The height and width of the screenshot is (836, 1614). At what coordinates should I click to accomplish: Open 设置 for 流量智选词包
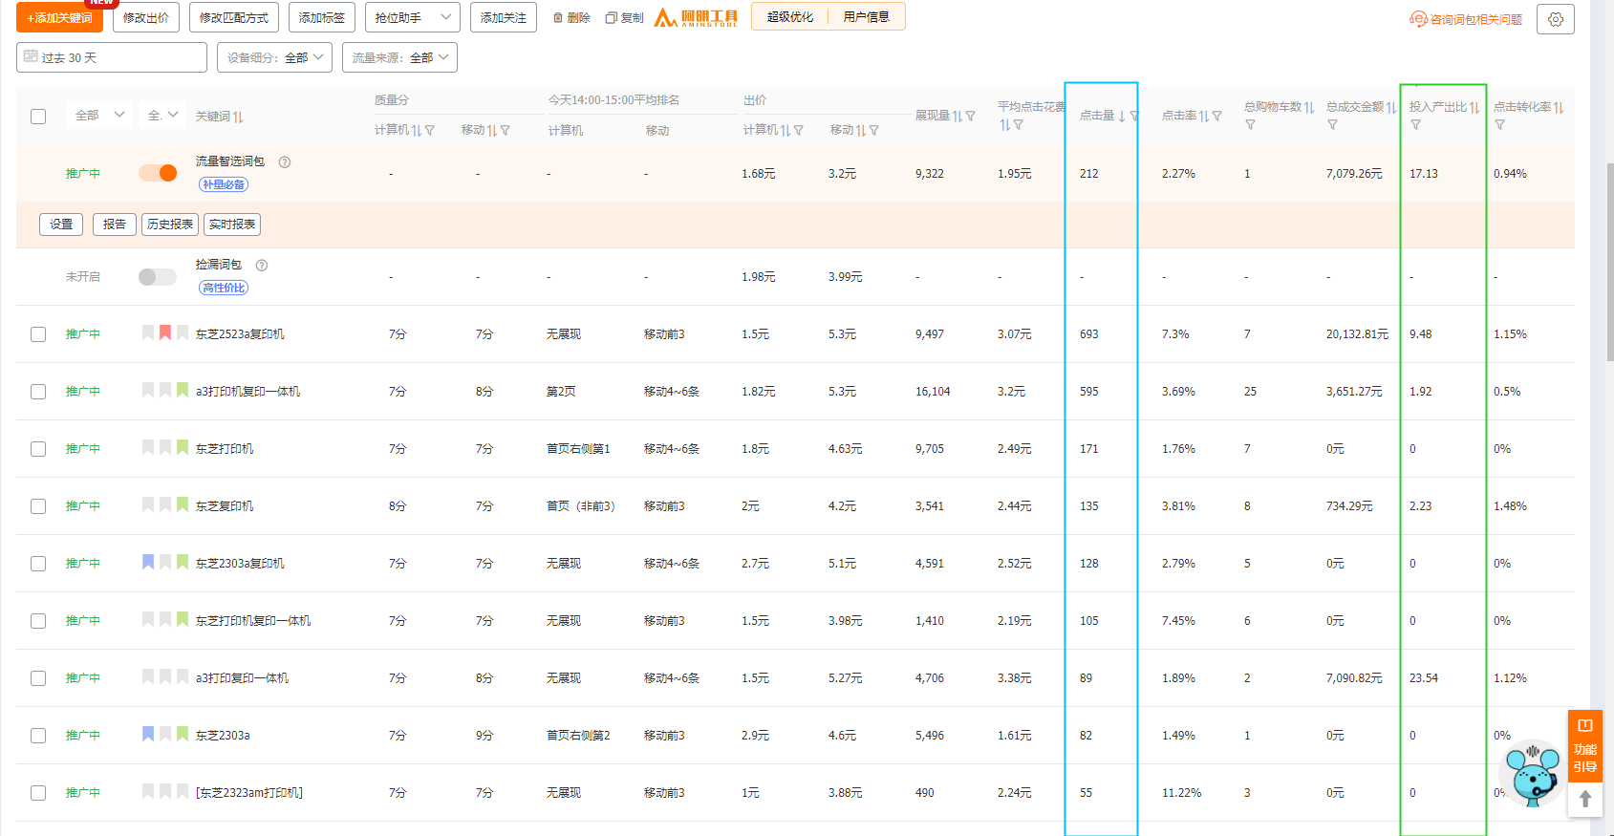[61, 225]
